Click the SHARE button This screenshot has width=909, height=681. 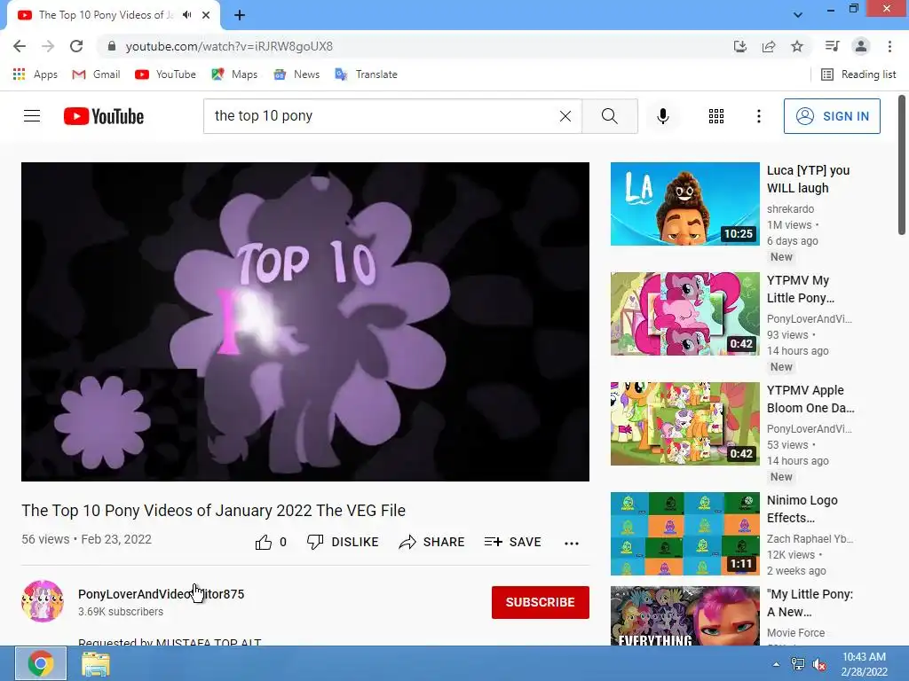click(x=432, y=542)
